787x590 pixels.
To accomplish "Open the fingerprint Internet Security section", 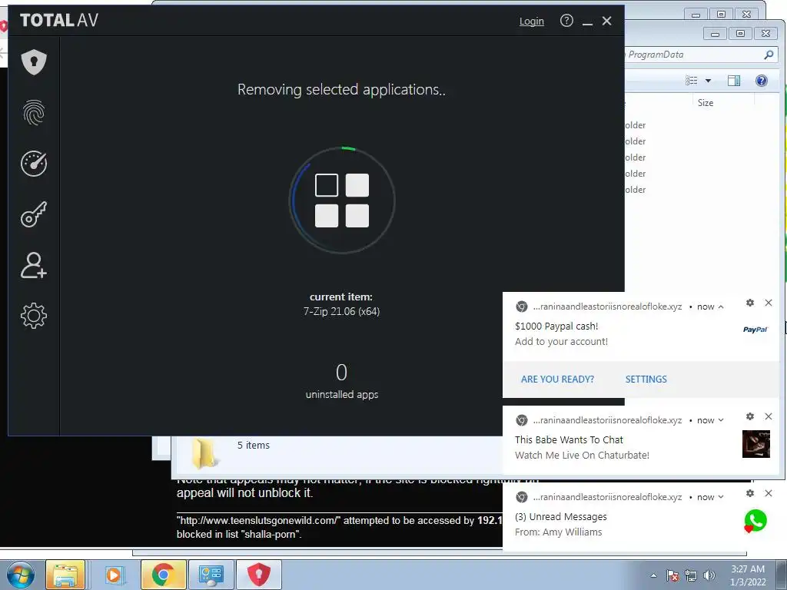I will (x=34, y=112).
